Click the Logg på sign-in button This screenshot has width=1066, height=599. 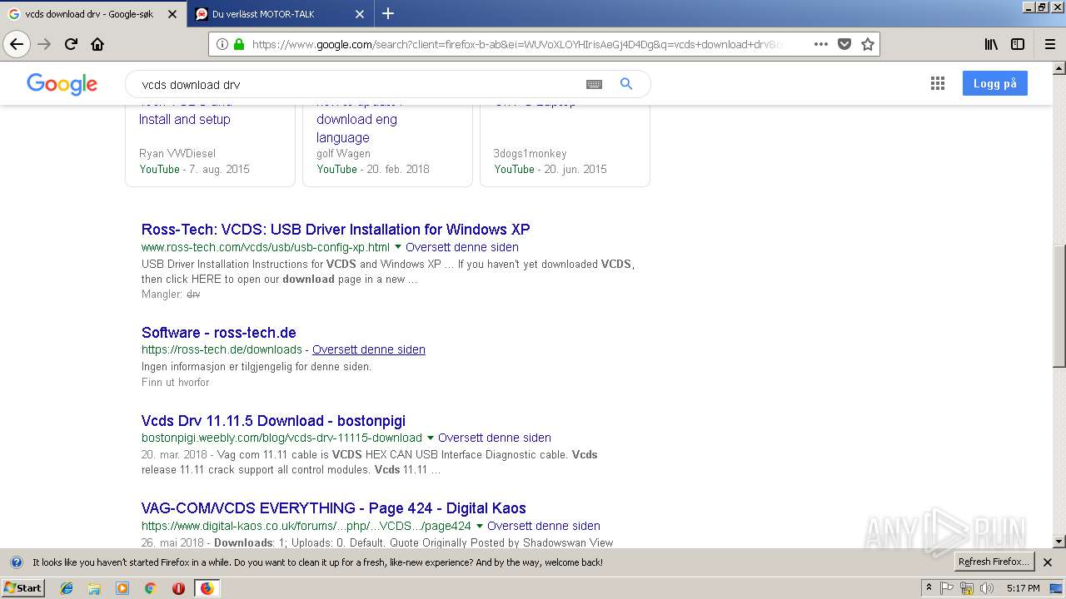tap(995, 83)
